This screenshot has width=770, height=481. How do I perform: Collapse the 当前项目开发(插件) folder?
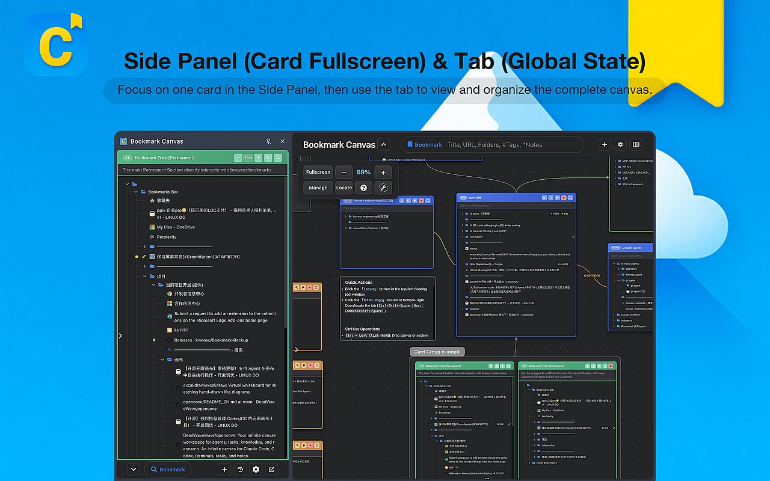(x=153, y=284)
